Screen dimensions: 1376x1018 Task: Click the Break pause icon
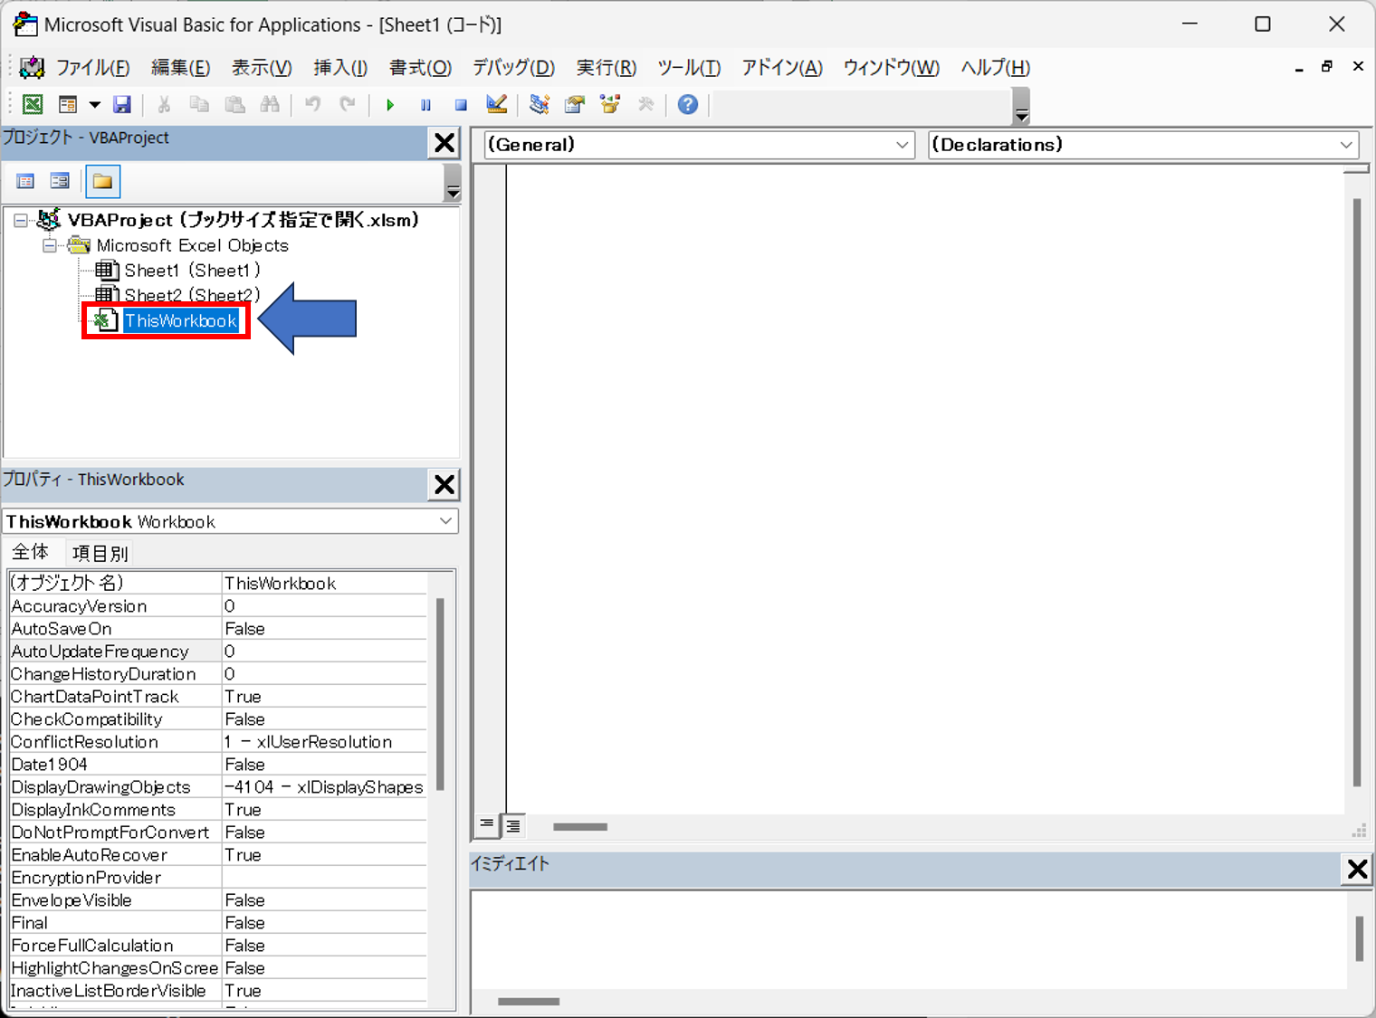coord(425,105)
